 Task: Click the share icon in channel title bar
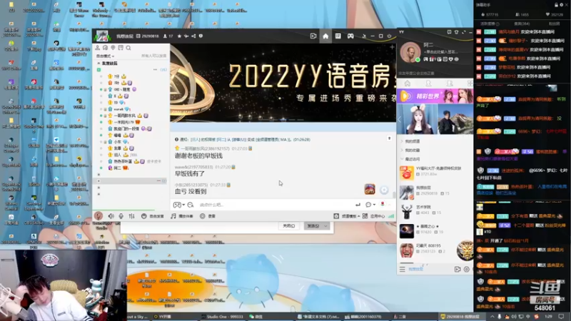point(193,36)
